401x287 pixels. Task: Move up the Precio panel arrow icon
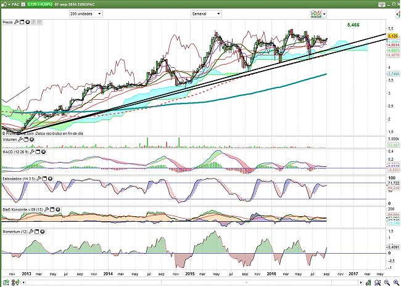pos(33,22)
